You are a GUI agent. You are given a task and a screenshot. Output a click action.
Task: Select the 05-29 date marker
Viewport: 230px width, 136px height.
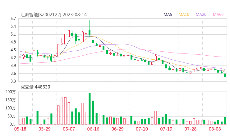tap(44, 129)
